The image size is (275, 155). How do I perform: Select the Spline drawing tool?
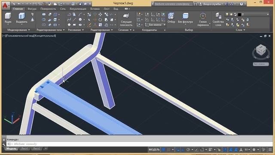(69, 20)
